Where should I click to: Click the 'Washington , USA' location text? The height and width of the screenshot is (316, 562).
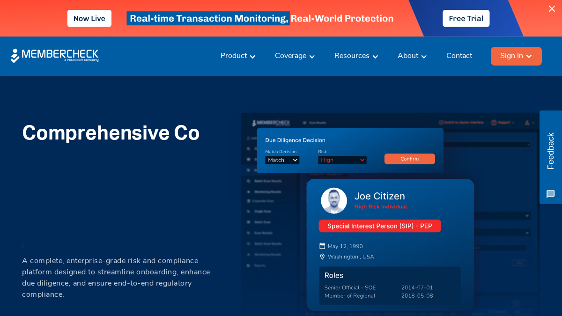coord(351,257)
